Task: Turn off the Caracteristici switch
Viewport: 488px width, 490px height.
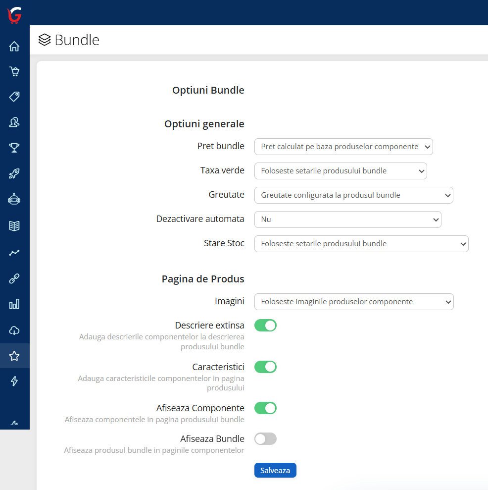Action: (x=265, y=367)
